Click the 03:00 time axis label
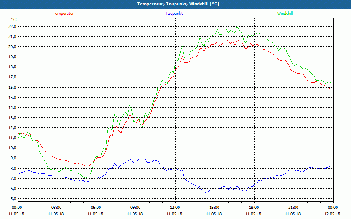The image size is (351, 219). (x=57, y=208)
